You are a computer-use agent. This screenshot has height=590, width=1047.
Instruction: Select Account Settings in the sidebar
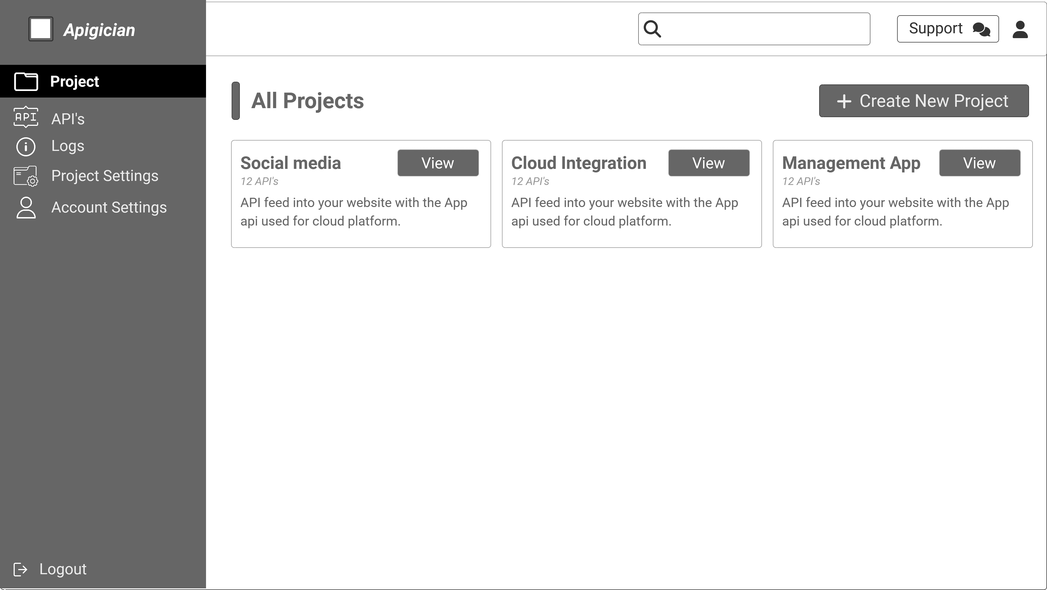pos(109,208)
